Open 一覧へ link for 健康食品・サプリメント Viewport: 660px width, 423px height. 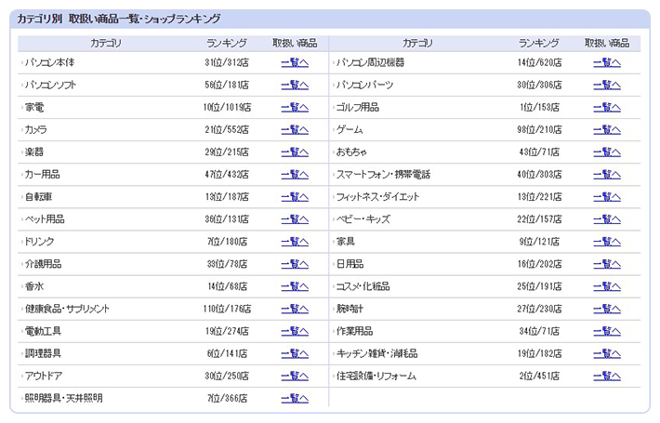295,309
